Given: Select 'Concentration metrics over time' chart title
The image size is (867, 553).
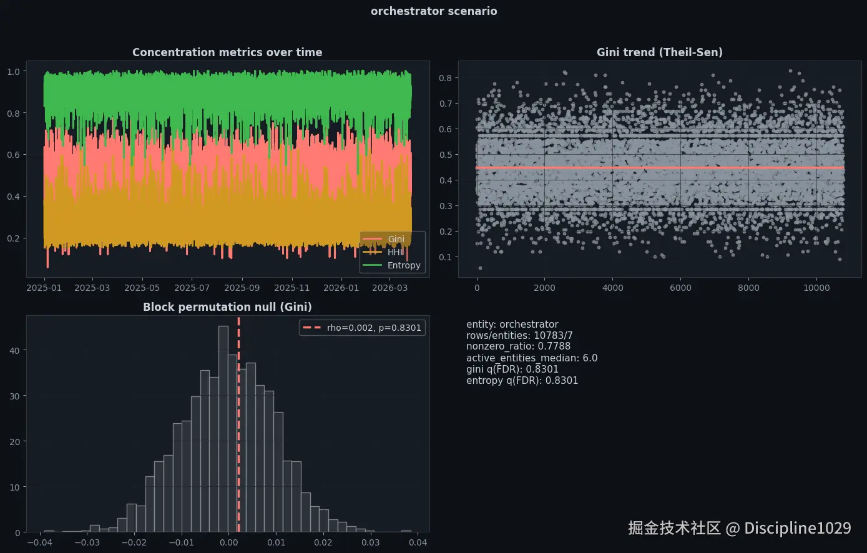Looking at the screenshot, I should (x=227, y=52).
